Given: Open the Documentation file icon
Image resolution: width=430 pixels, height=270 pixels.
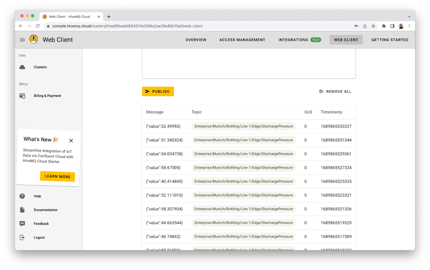Looking at the screenshot, I should (22, 210).
